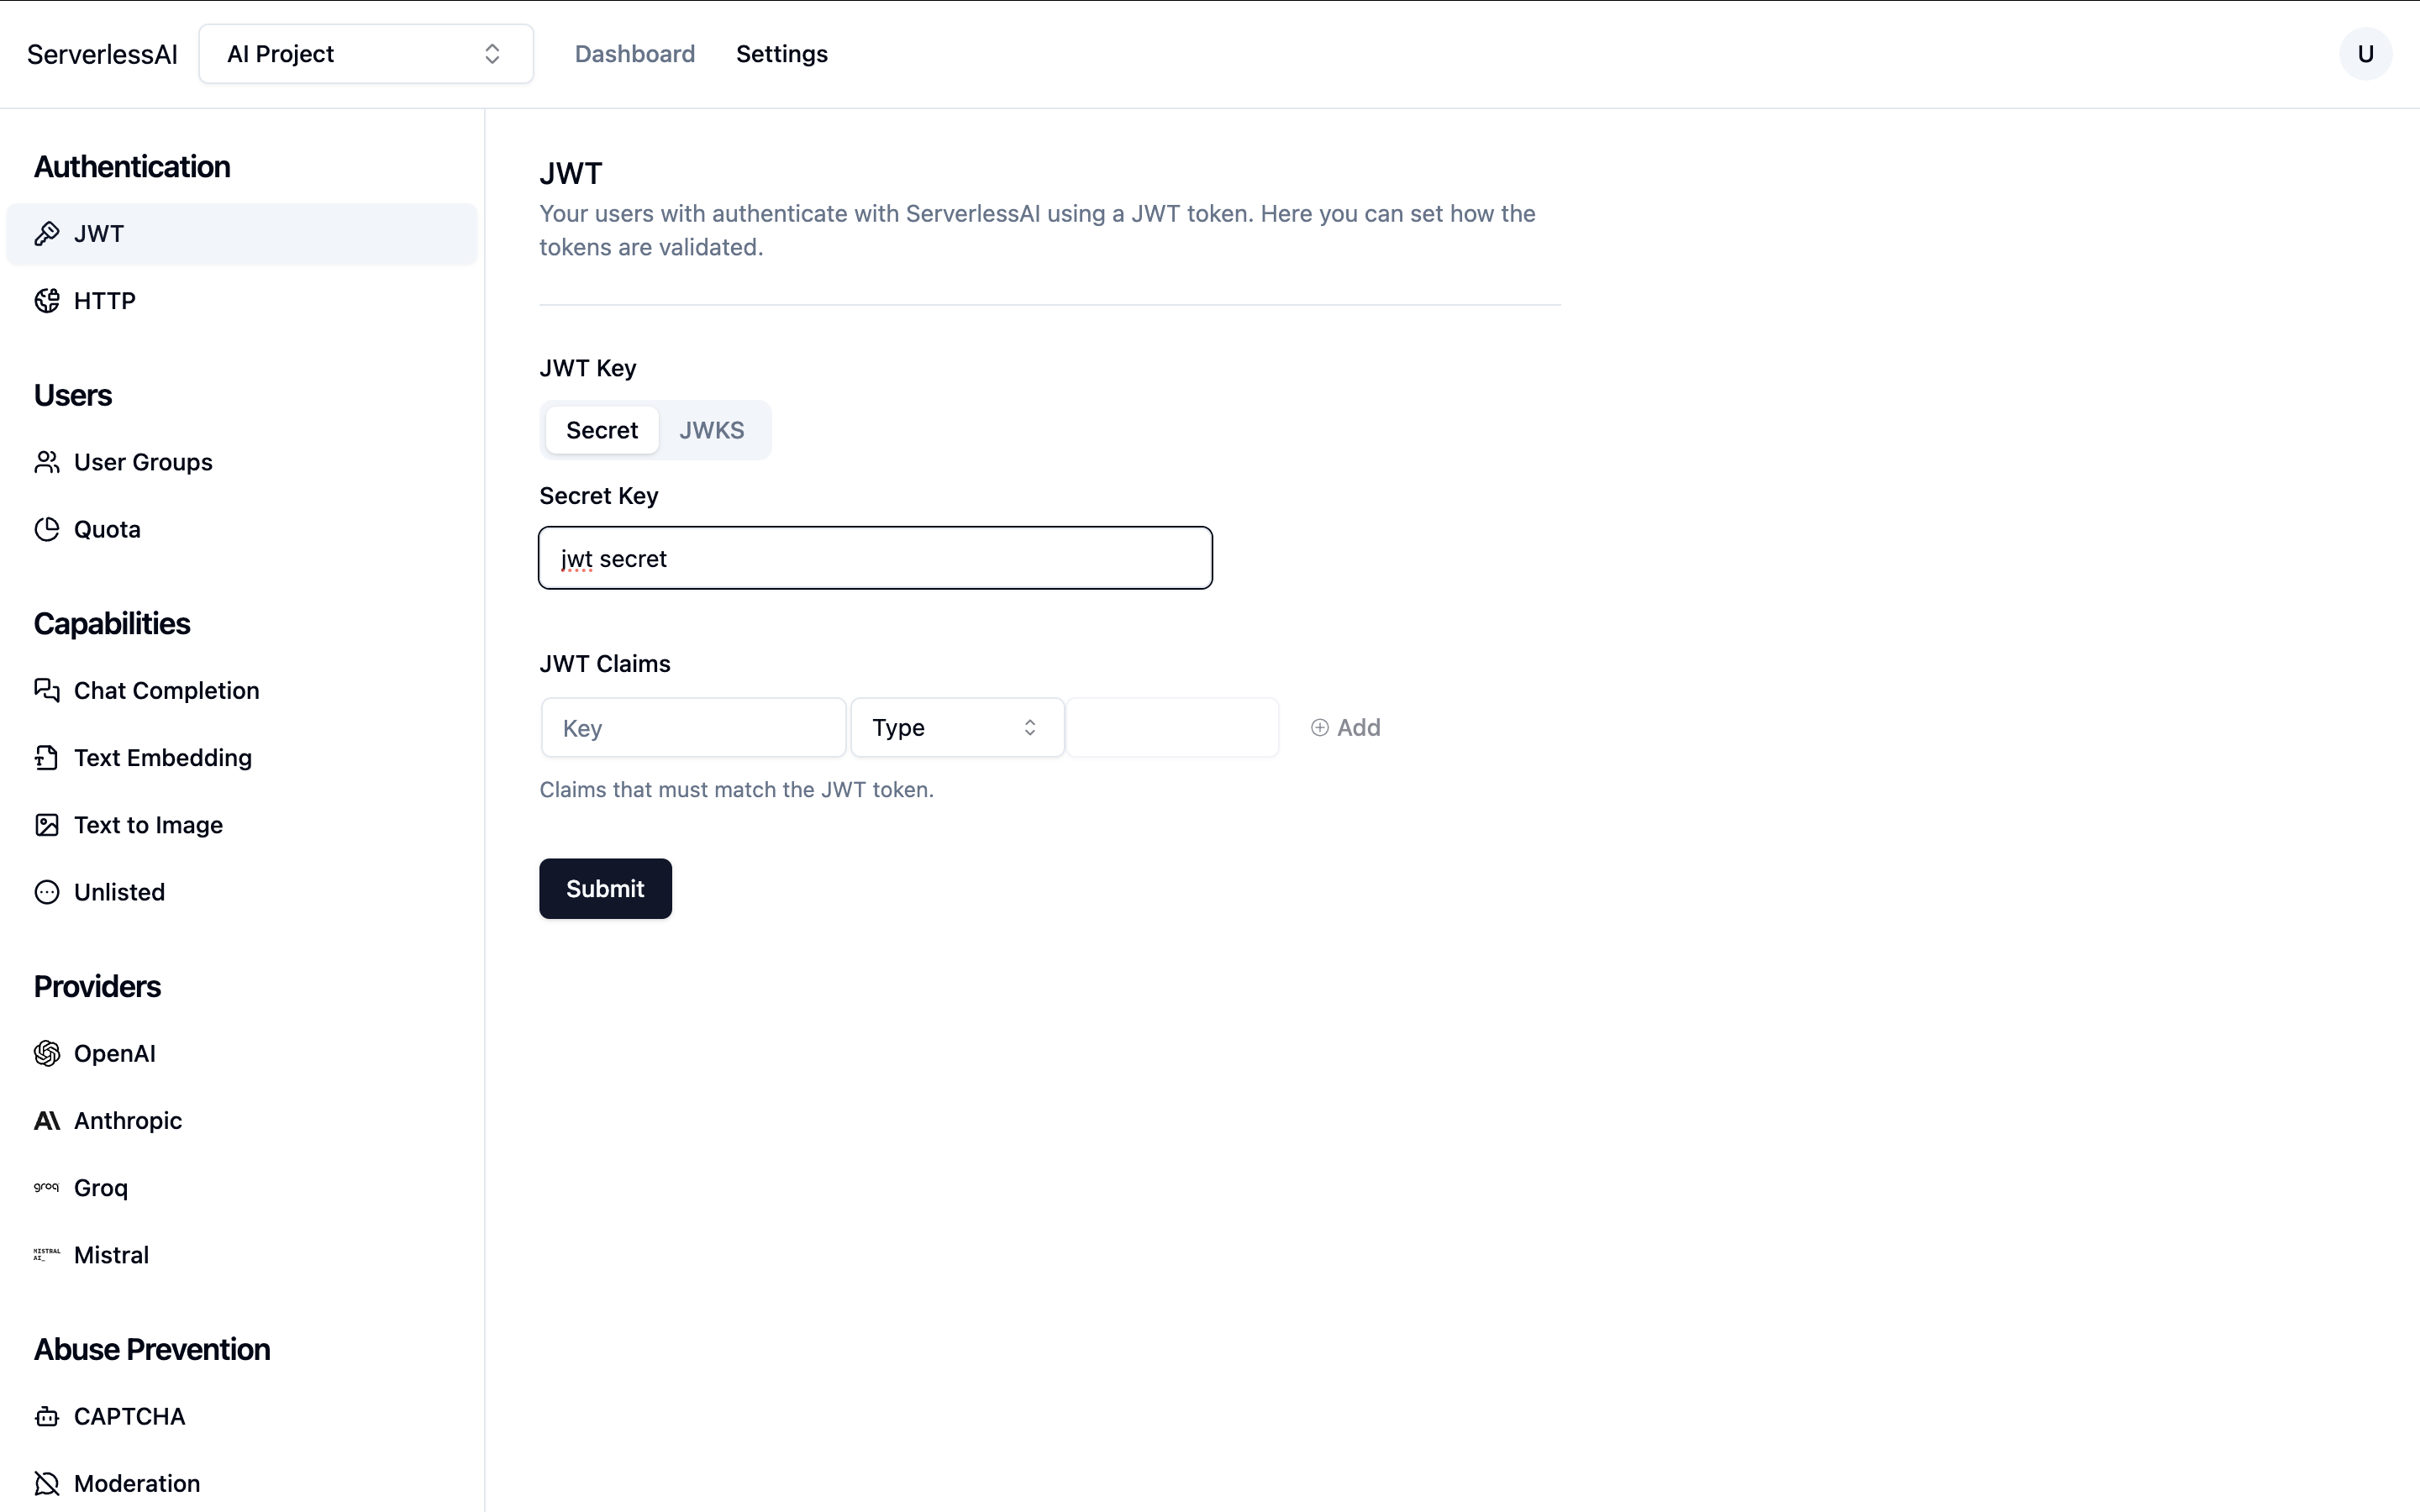Click the Text Embedding capability icon
Image resolution: width=2420 pixels, height=1512 pixels.
coord(47,758)
